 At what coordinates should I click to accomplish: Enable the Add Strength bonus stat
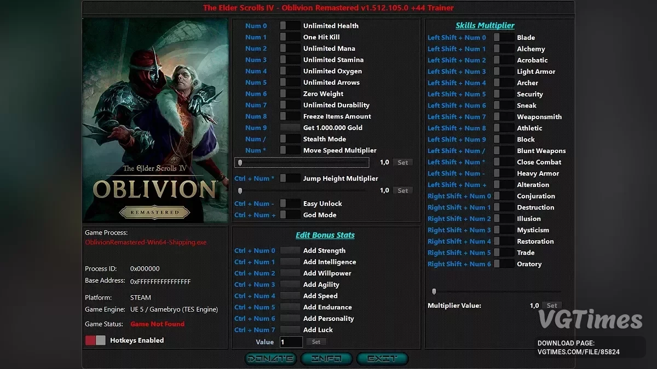pos(290,250)
